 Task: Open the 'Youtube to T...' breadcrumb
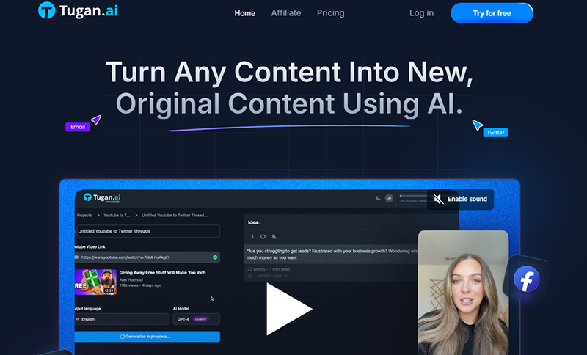click(x=117, y=215)
